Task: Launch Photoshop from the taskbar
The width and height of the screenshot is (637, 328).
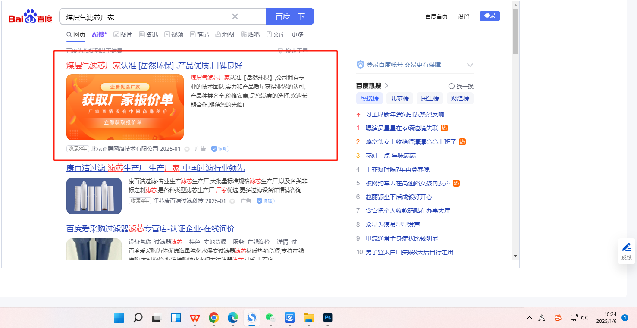Action: coord(327,318)
